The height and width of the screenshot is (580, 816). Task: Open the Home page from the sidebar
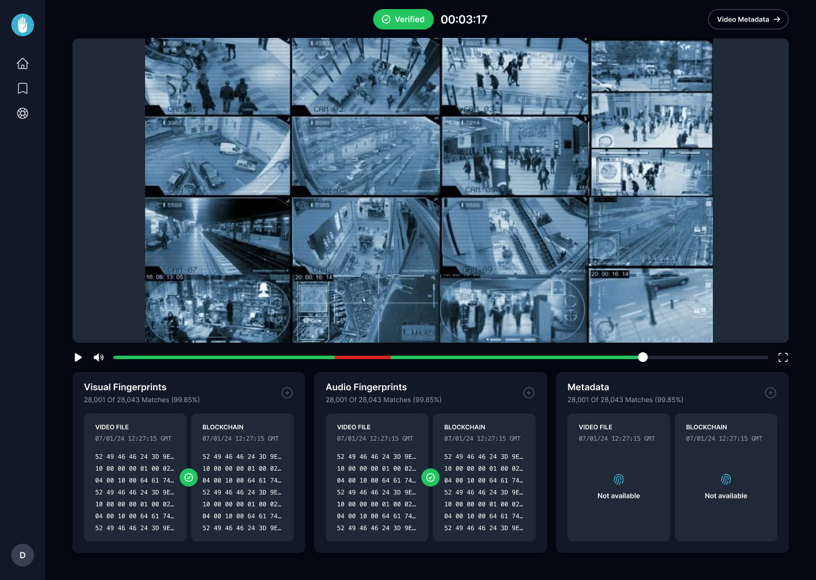pyautogui.click(x=23, y=63)
